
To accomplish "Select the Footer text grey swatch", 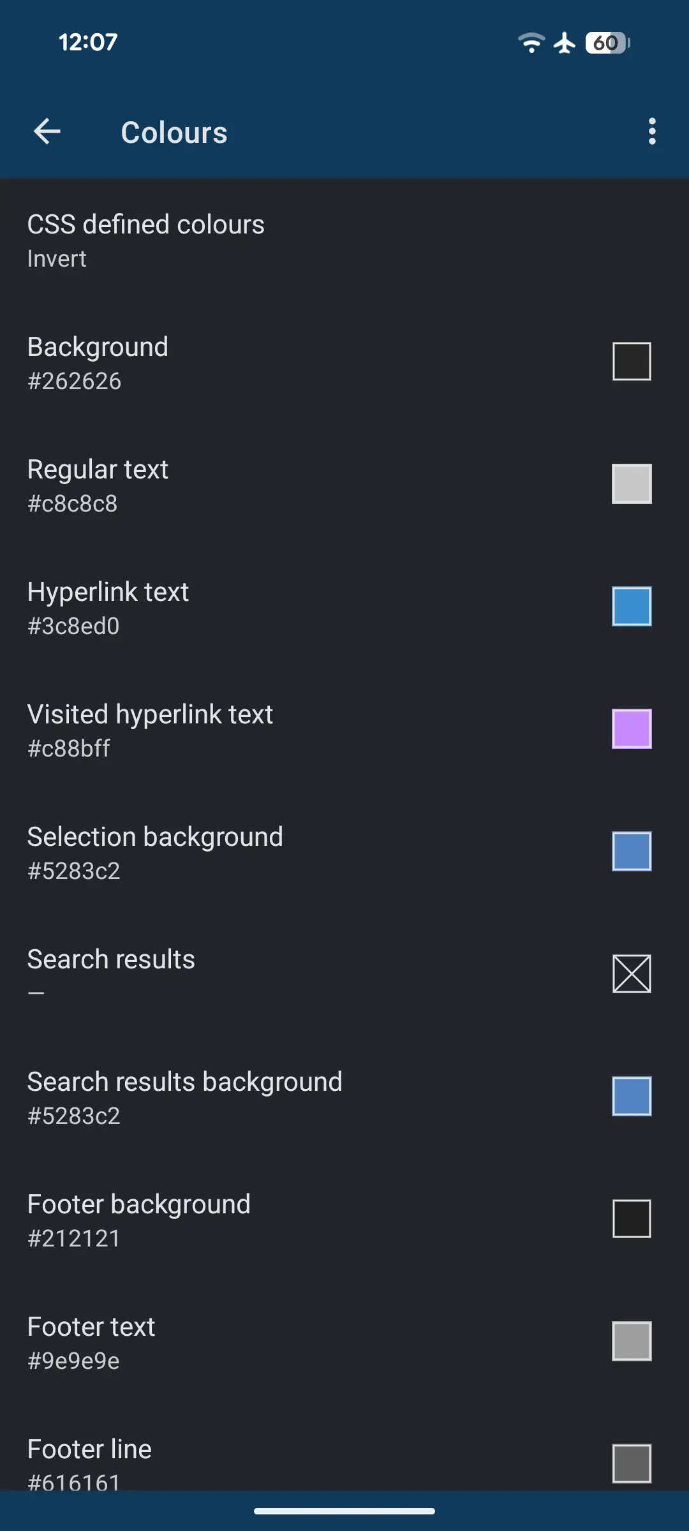I will coord(632,1341).
